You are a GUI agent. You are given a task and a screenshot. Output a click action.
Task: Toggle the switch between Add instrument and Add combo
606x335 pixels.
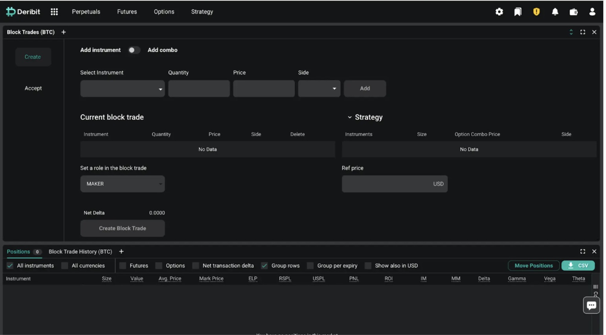(134, 50)
